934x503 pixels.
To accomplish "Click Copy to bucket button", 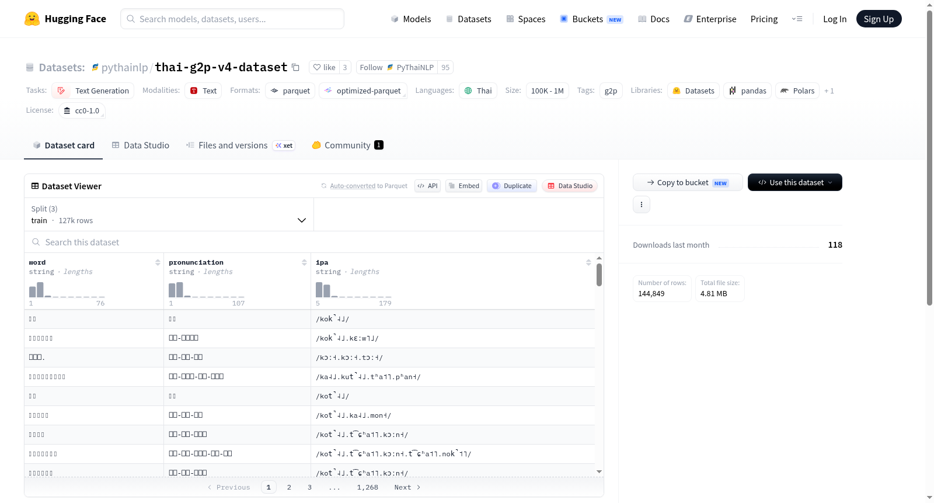I will [688, 182].
